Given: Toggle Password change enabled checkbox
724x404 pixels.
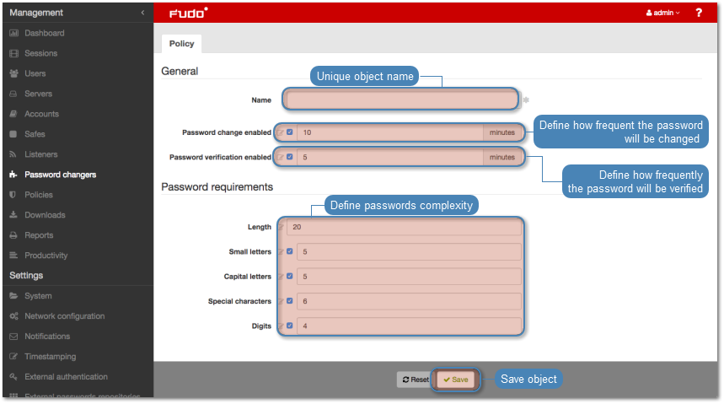Looking at the screenshot, I should 290,132.
